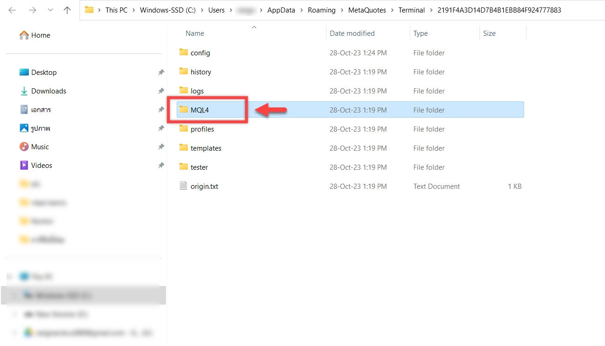Viewport: 605px width, 346px height.
Task: Select the config folder icon
Action: point(183,53)
